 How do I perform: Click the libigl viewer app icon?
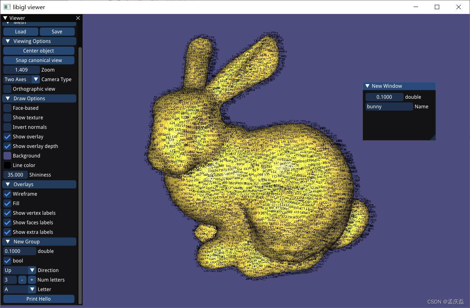coord(7,7)
